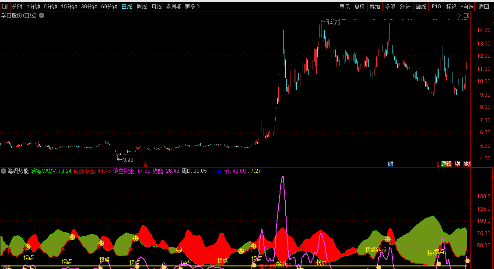Select the 60分钟 period tab

point(109,7)
